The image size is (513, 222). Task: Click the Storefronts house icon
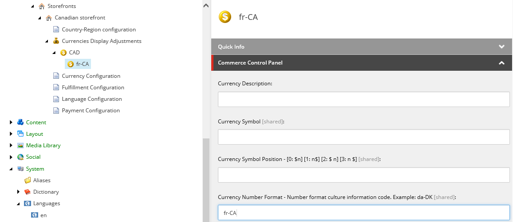coord(42,6)
